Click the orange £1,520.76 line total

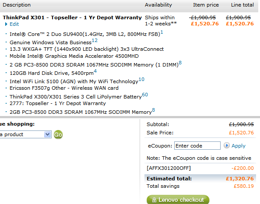(240, 24)
